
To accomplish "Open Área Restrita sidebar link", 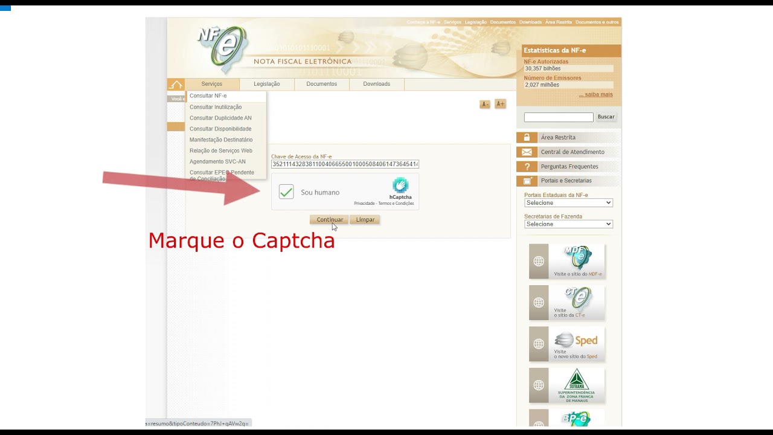I will pos(558,138).
